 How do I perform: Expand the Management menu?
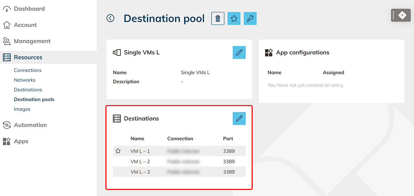32,41
